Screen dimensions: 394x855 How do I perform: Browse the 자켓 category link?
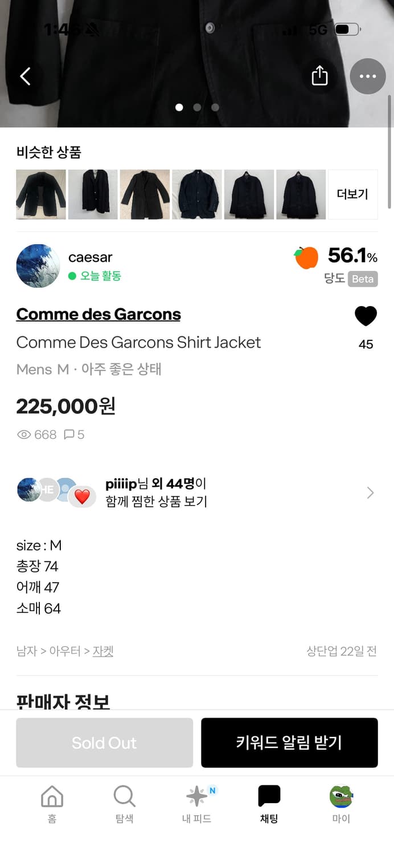click(104, 651)
